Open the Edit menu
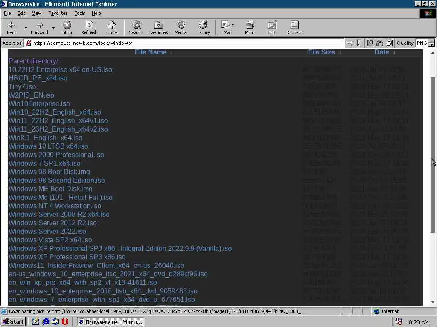Viewport: 437px width, 327px height. (21, 13)
